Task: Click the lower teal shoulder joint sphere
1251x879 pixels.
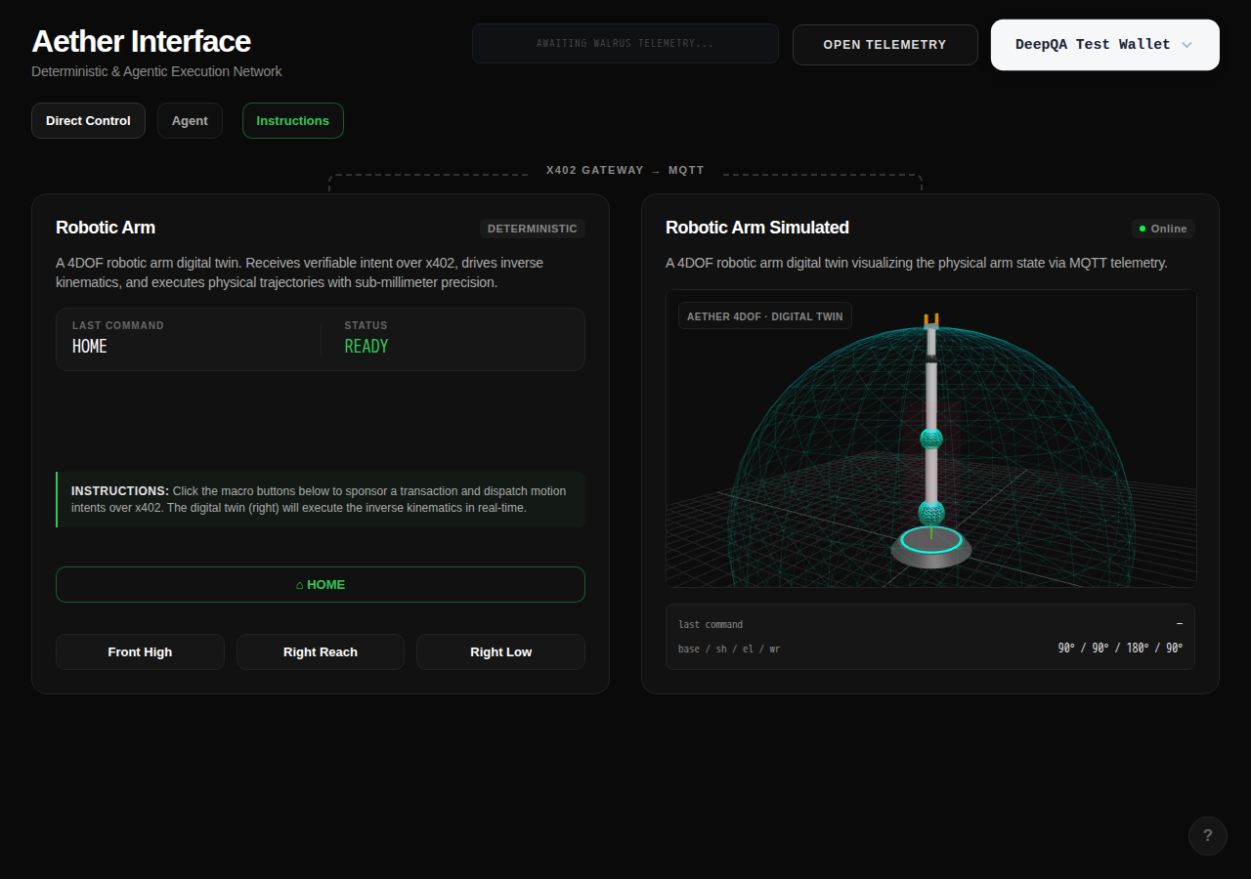Action: [x=931, y=512]
